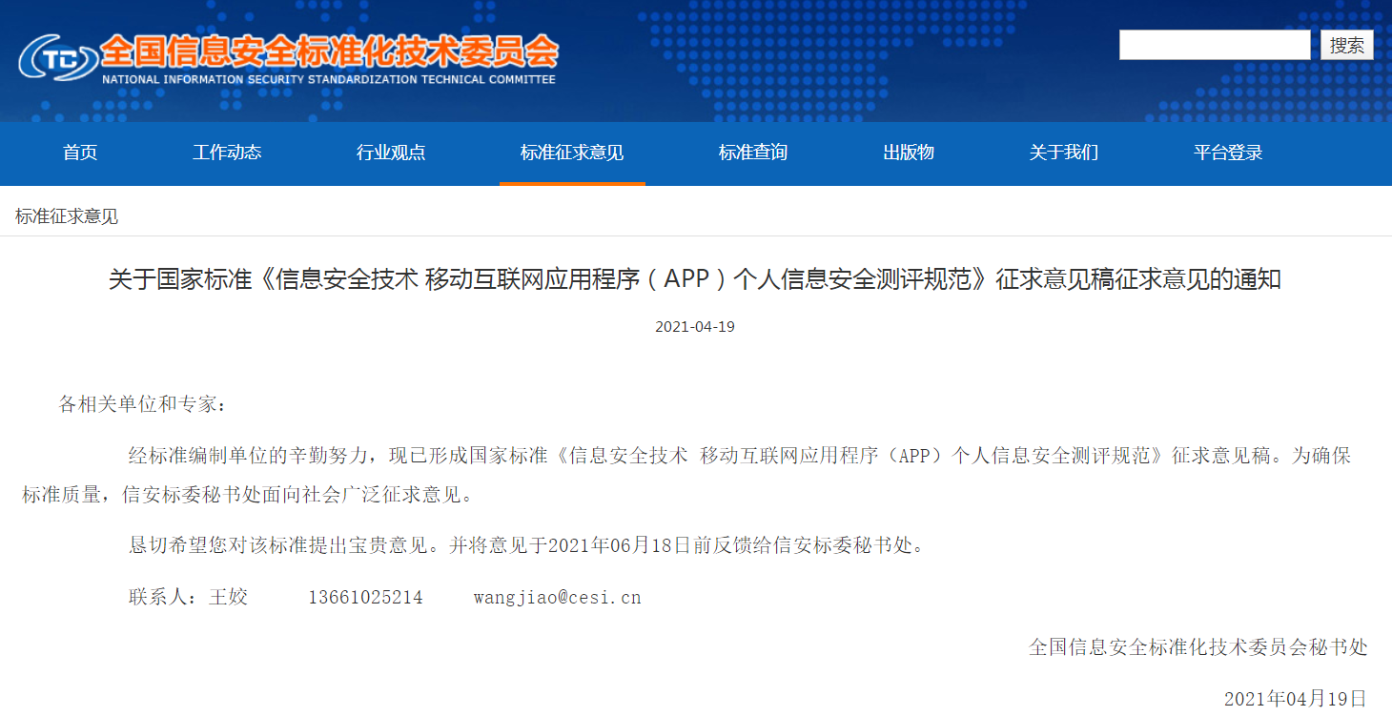Click the 搜索 search button
Image resolution: width=1392 pixels, height=716 pixels.
pyautogui.click(x=1346, y=45)
